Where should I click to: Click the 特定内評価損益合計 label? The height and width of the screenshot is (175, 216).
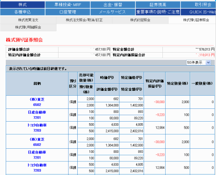coord(129,55)
